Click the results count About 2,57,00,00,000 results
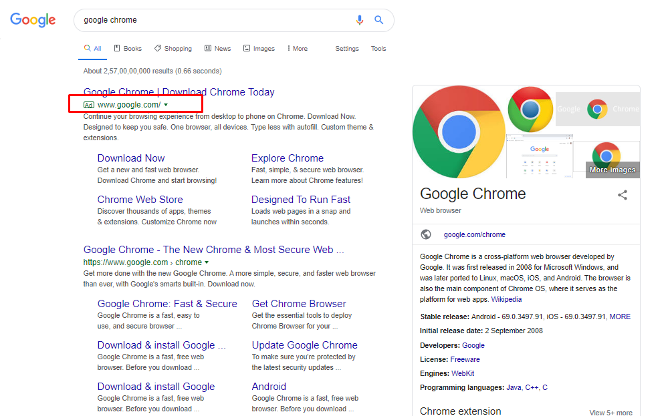Image resolution: width=668 pixels, height=416 pixels. pyautogui.click(x=152, y=71)
